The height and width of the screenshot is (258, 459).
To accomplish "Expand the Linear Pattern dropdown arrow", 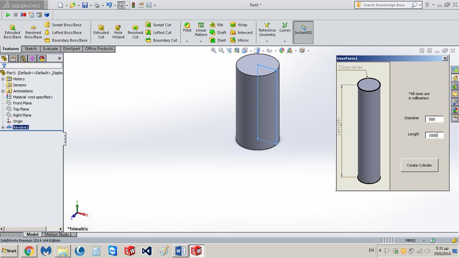I will click(200, 42).
